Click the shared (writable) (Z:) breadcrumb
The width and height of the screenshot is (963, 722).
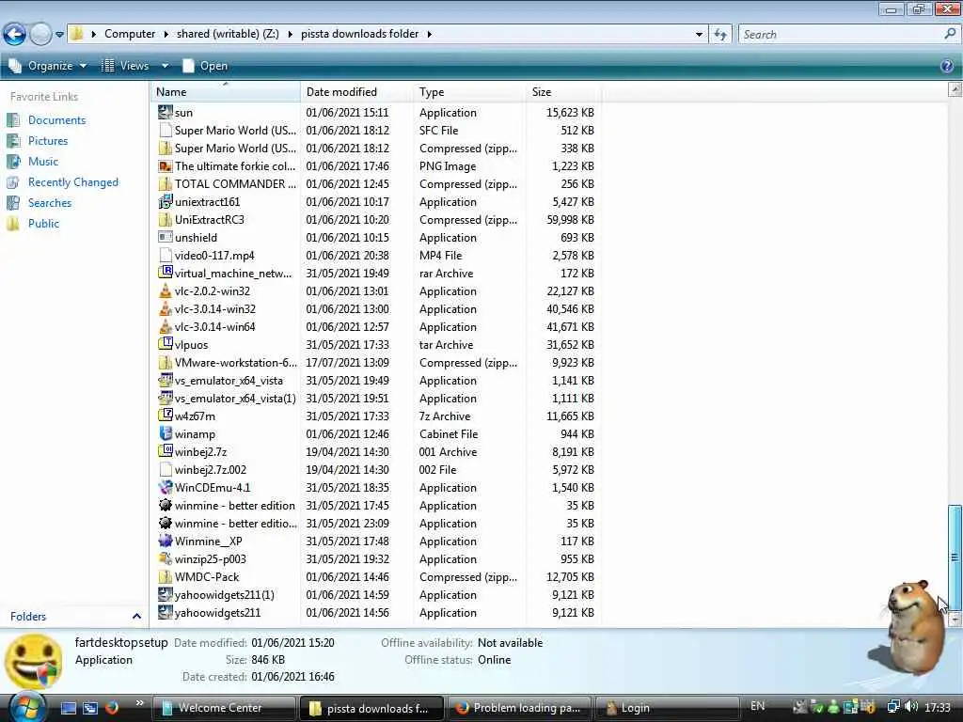(x=228, y=34)
